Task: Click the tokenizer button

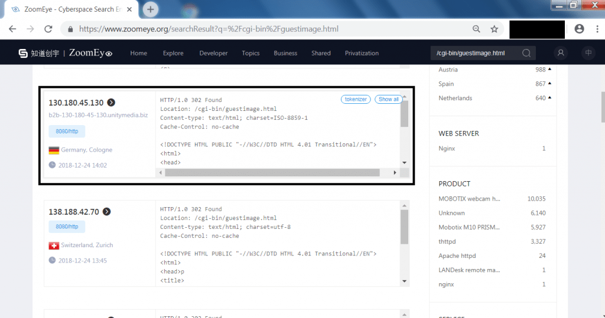Action: pyautogui.click(x=356, y=100)
